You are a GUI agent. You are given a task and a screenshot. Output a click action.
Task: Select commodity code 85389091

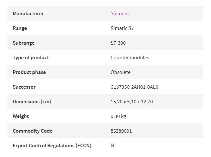pos(121,131)
